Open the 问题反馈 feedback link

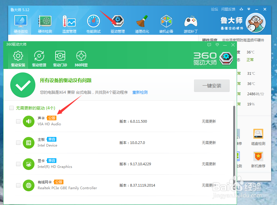coord(228,9)
